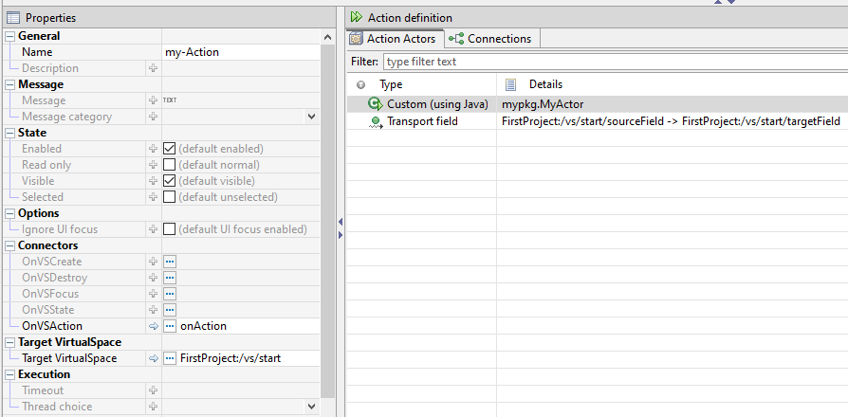Screen dimensions: 848x417
Task: Check the Read only checkbox
Action: (170, 165)
